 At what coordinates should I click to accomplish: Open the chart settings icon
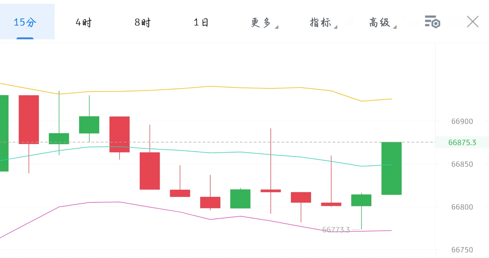click(x=432, y=22)
